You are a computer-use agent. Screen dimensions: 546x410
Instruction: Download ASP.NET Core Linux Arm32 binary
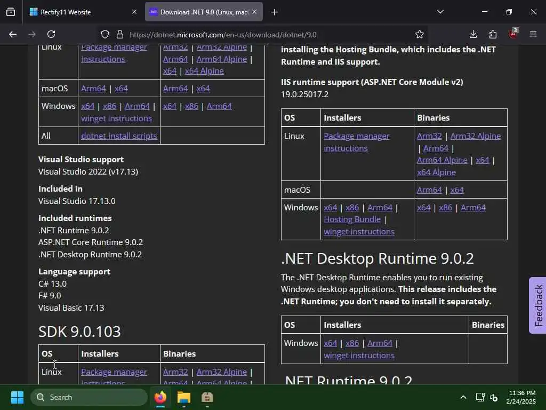(x=429, y=136)
